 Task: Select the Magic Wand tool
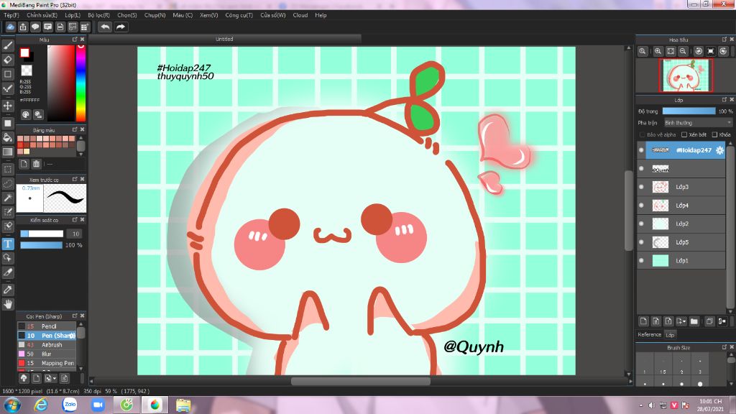(7, 198)
